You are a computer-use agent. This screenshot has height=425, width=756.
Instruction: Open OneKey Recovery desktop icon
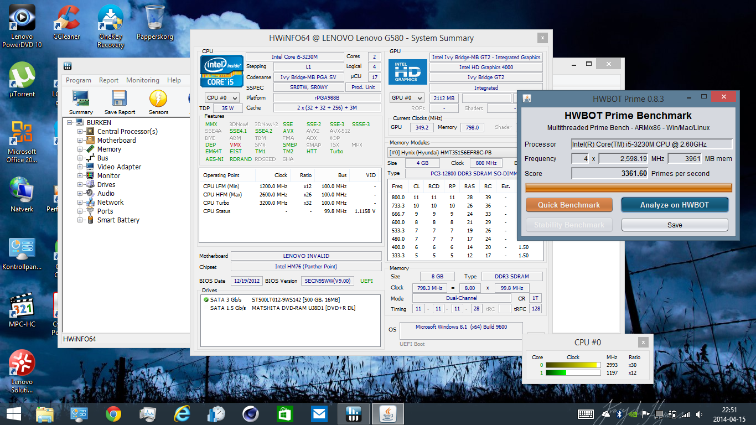click(111, 27)
